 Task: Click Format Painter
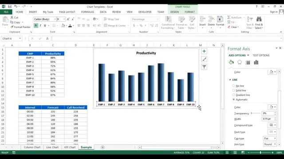(x=20, y=27)
